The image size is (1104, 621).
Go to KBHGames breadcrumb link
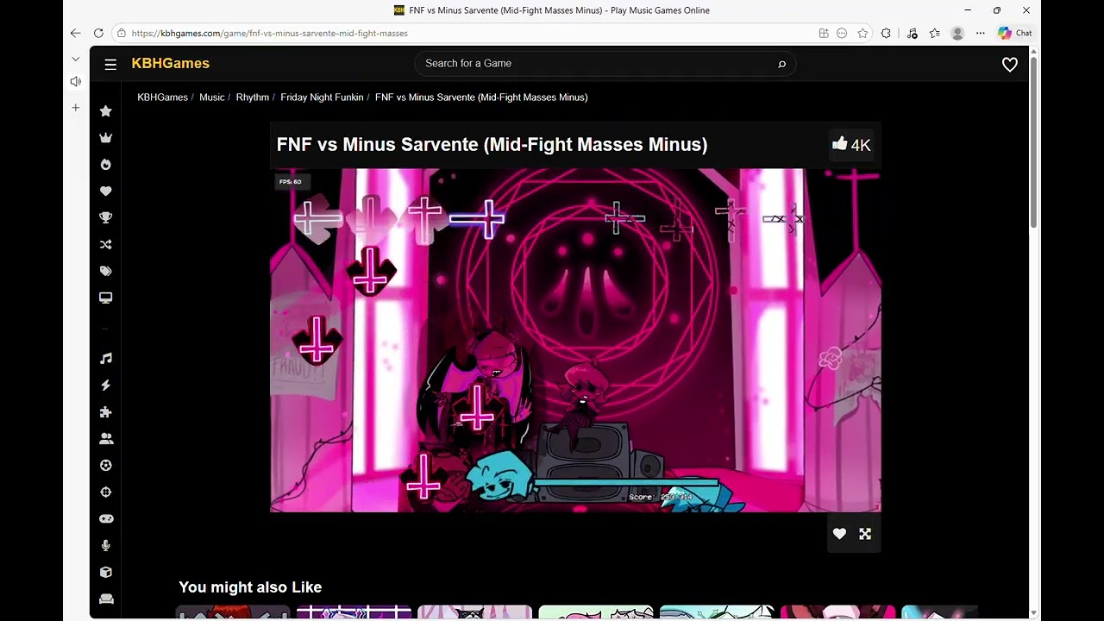click(x=162, y=97)
